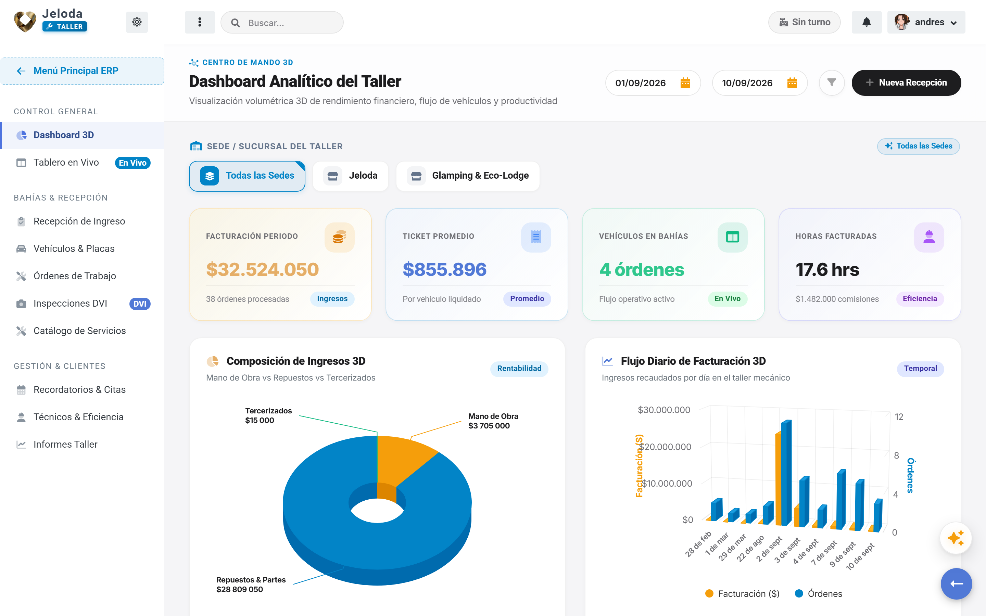Open Dashboard 3D in the sidebar
Image resolution: width=986 pixels, height=616 pixels.
[82, 135]
